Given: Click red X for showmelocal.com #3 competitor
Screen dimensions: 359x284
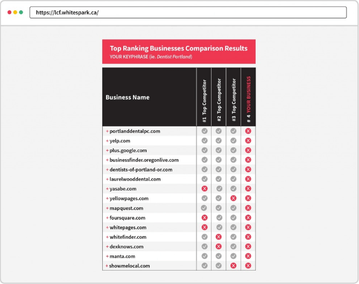Looking at the screenshot, I should pos(233,266).
